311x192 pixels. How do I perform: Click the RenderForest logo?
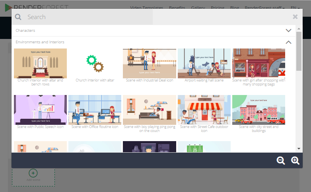tap(37, 8)
